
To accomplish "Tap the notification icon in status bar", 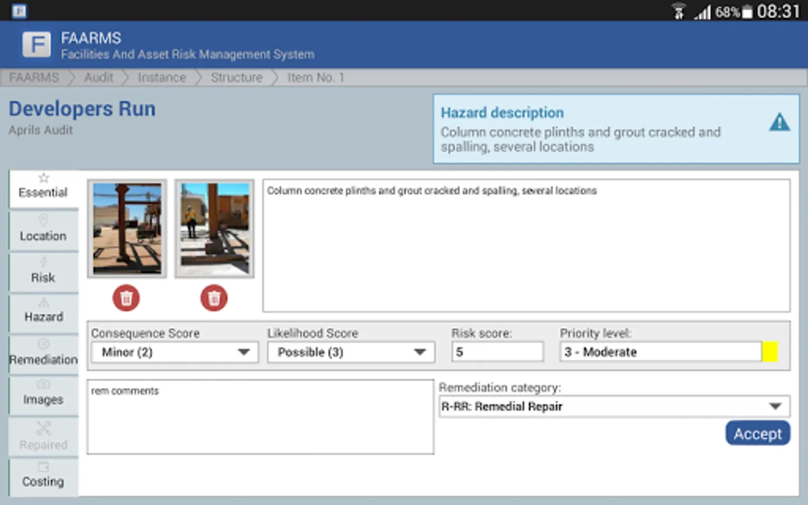I will [19, 11].
